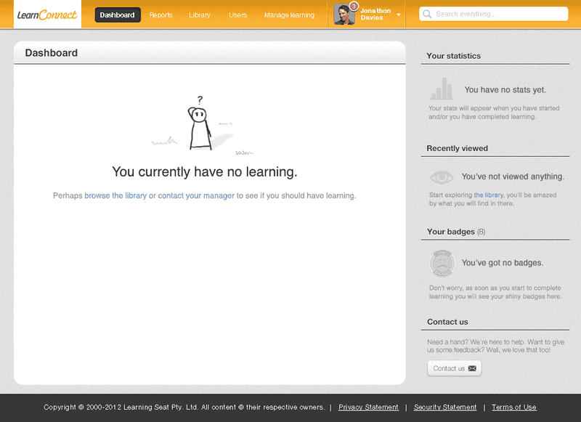
Task: Open the Privacy Statement link
Action: point(368,407)
